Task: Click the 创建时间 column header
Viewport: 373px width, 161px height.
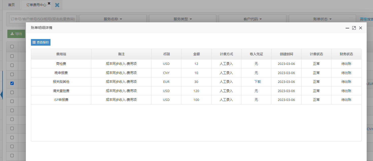Action: click(x=286, y=54)
